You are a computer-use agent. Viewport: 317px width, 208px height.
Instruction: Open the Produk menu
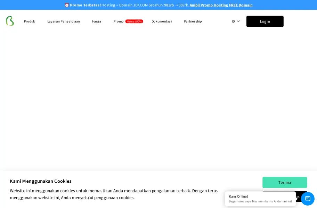click(30, 21)
